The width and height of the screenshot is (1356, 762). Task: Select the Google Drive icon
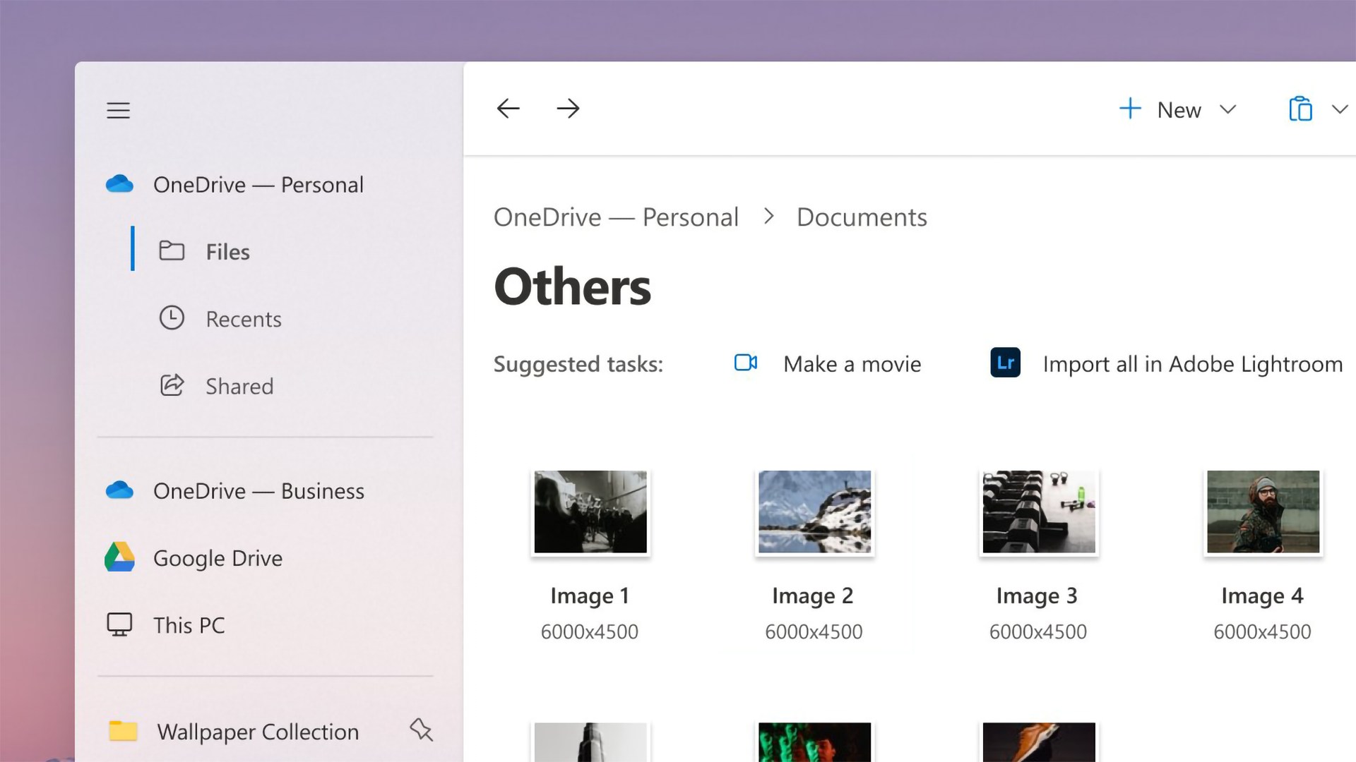tap(120, 557)
